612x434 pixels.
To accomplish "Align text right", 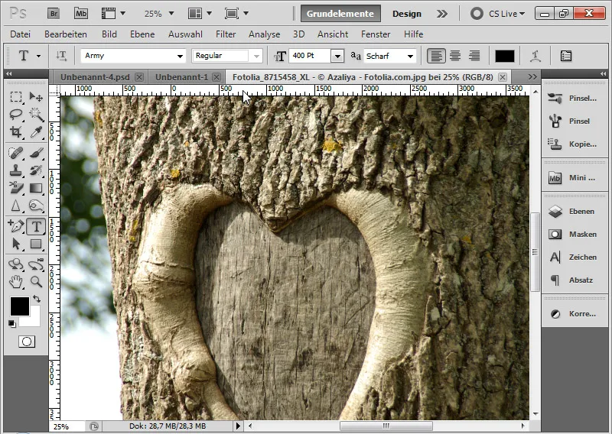I will pos(474,56).
